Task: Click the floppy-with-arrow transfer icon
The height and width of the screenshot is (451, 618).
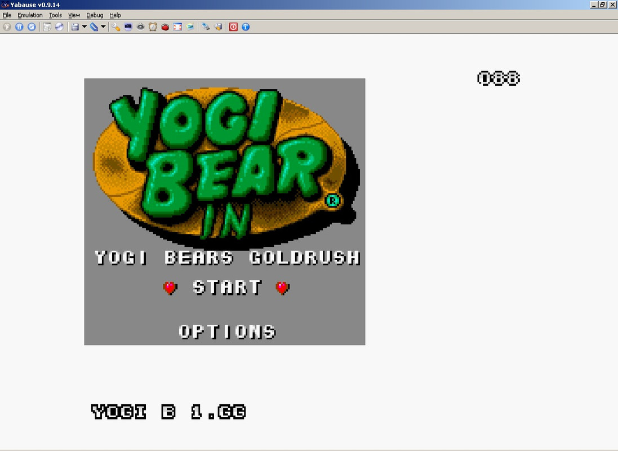Action: click(x=218, y=27)
